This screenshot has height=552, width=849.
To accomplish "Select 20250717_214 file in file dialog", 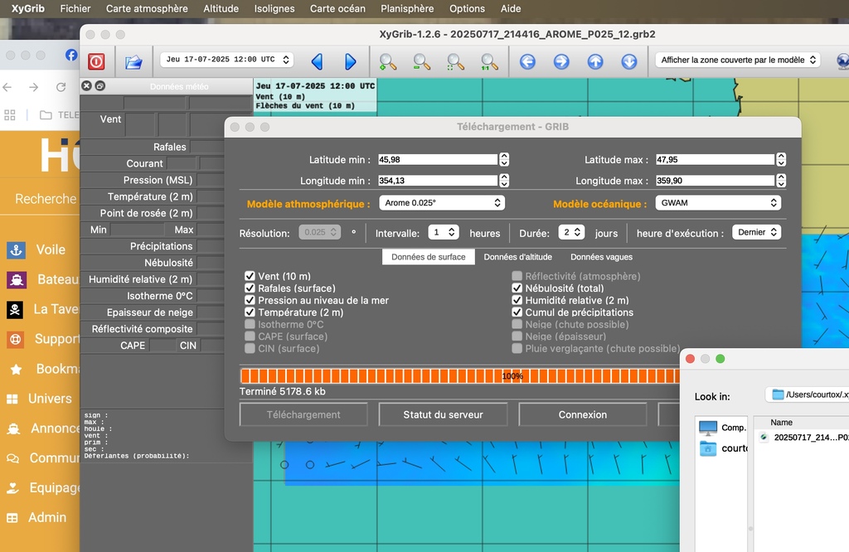I will [x=804, y=438].
